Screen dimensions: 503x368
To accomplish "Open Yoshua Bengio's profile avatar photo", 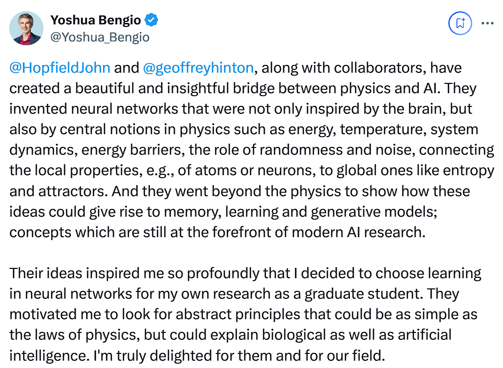I will pos(26,28).
